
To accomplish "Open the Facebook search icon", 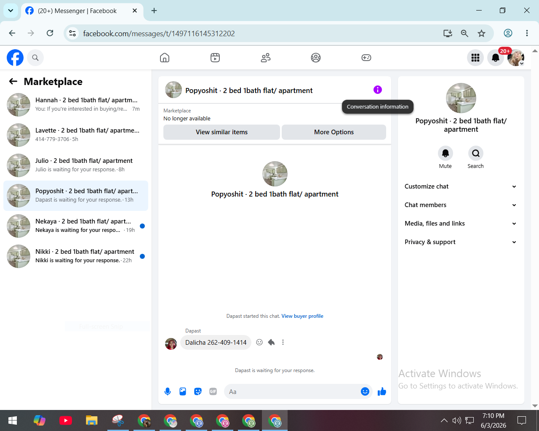I will [35, 58].
